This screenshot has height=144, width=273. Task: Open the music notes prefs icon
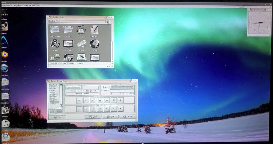(x=81, y=30)
